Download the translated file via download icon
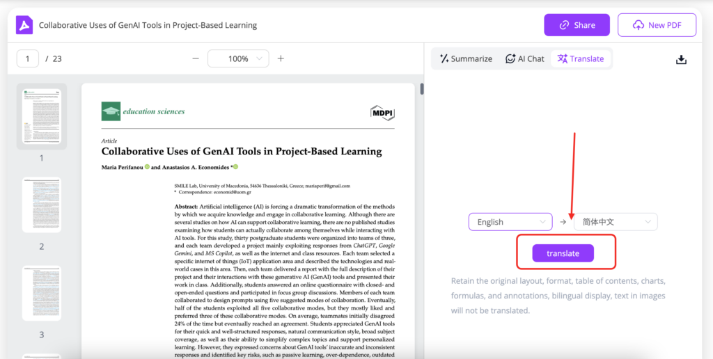Screen dimensions: 713x359 [x=681, y=59]
